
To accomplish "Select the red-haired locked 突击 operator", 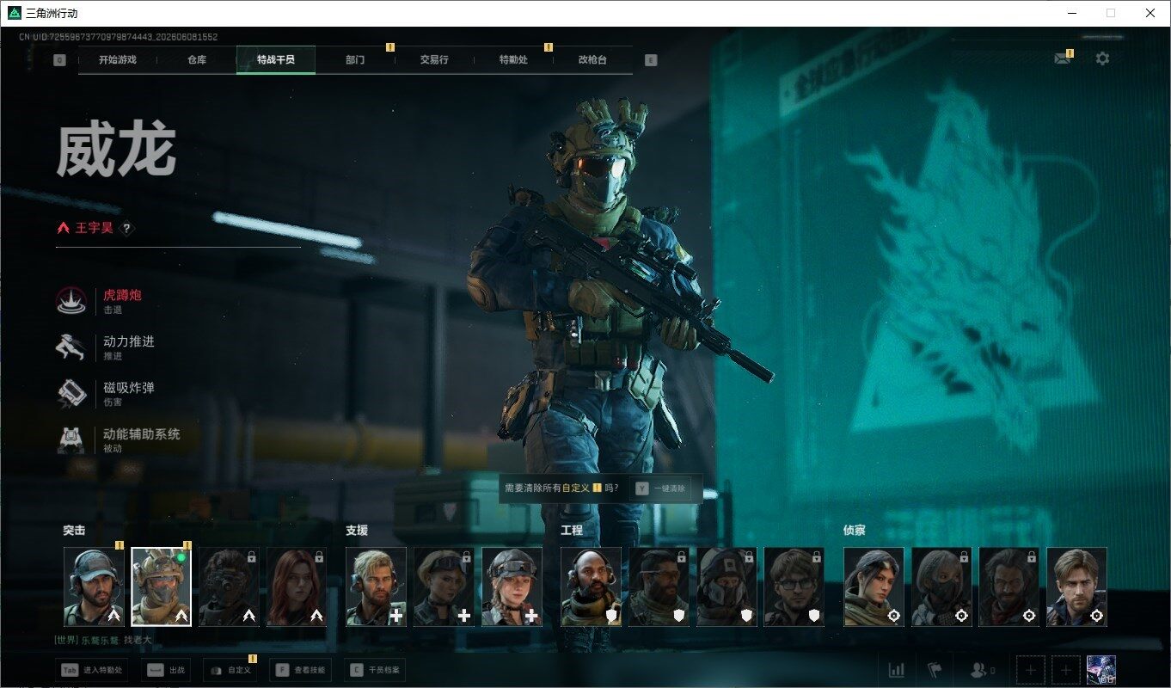I will (x=297, y=587).
